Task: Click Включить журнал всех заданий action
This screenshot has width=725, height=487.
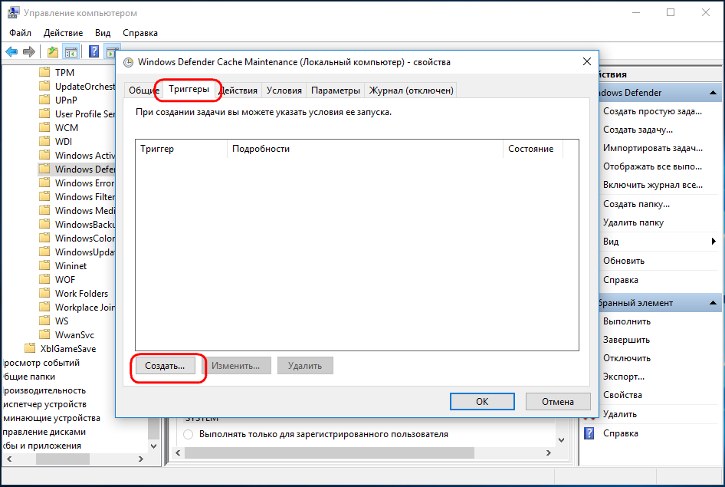Action: point(652,185)
